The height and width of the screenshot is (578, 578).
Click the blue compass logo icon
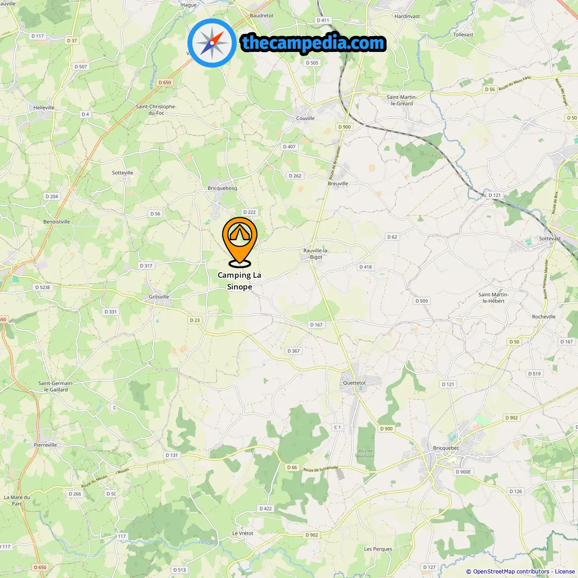[x=212, y=43]
